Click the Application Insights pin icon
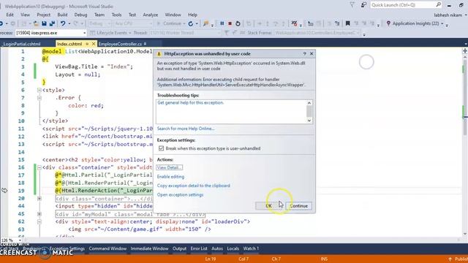The height and width of the screenshot is (263, 468). pos(388,23)
